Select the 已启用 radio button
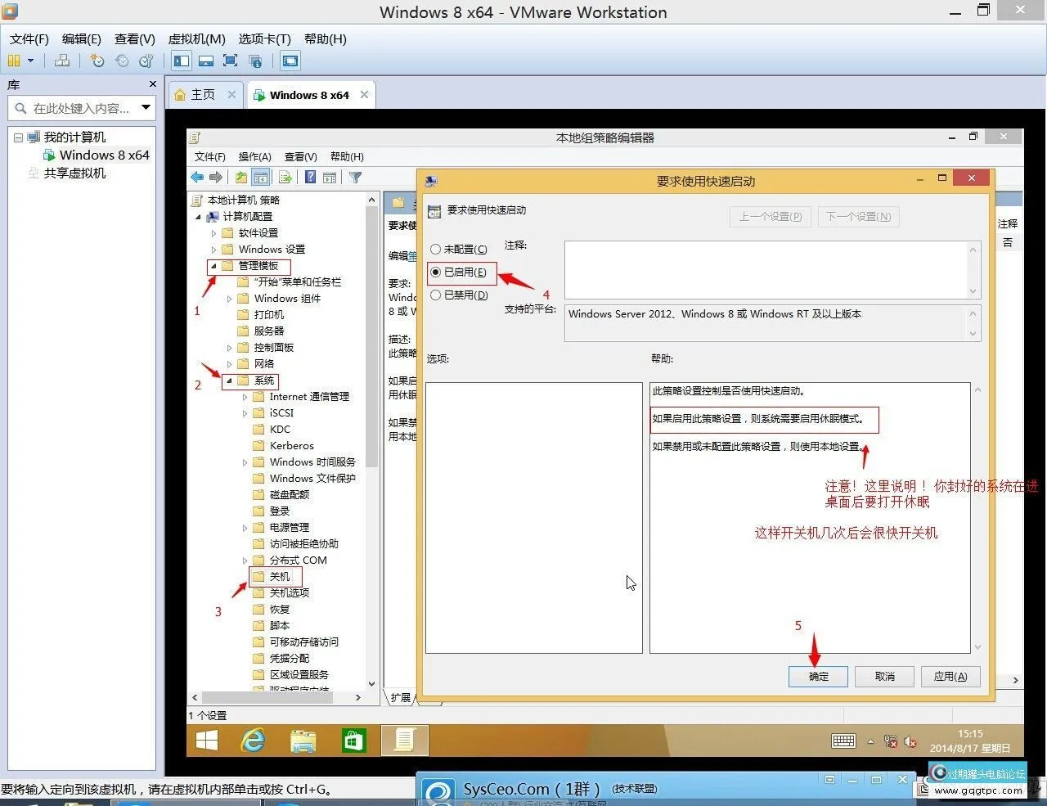Image resolution: width=1047 pixels, height=806 pixels. click(436, 272)
